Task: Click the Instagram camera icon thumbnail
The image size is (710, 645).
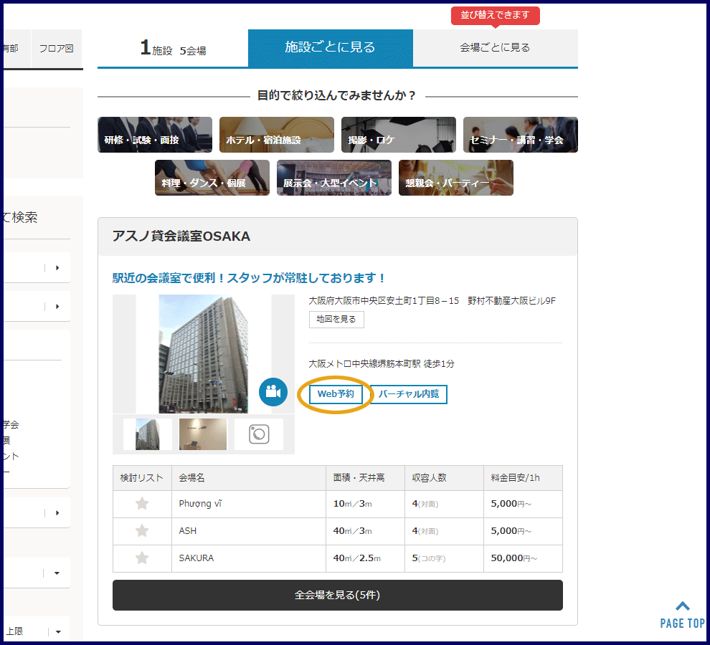Action: pyautogui.click(x=259, y=434)
